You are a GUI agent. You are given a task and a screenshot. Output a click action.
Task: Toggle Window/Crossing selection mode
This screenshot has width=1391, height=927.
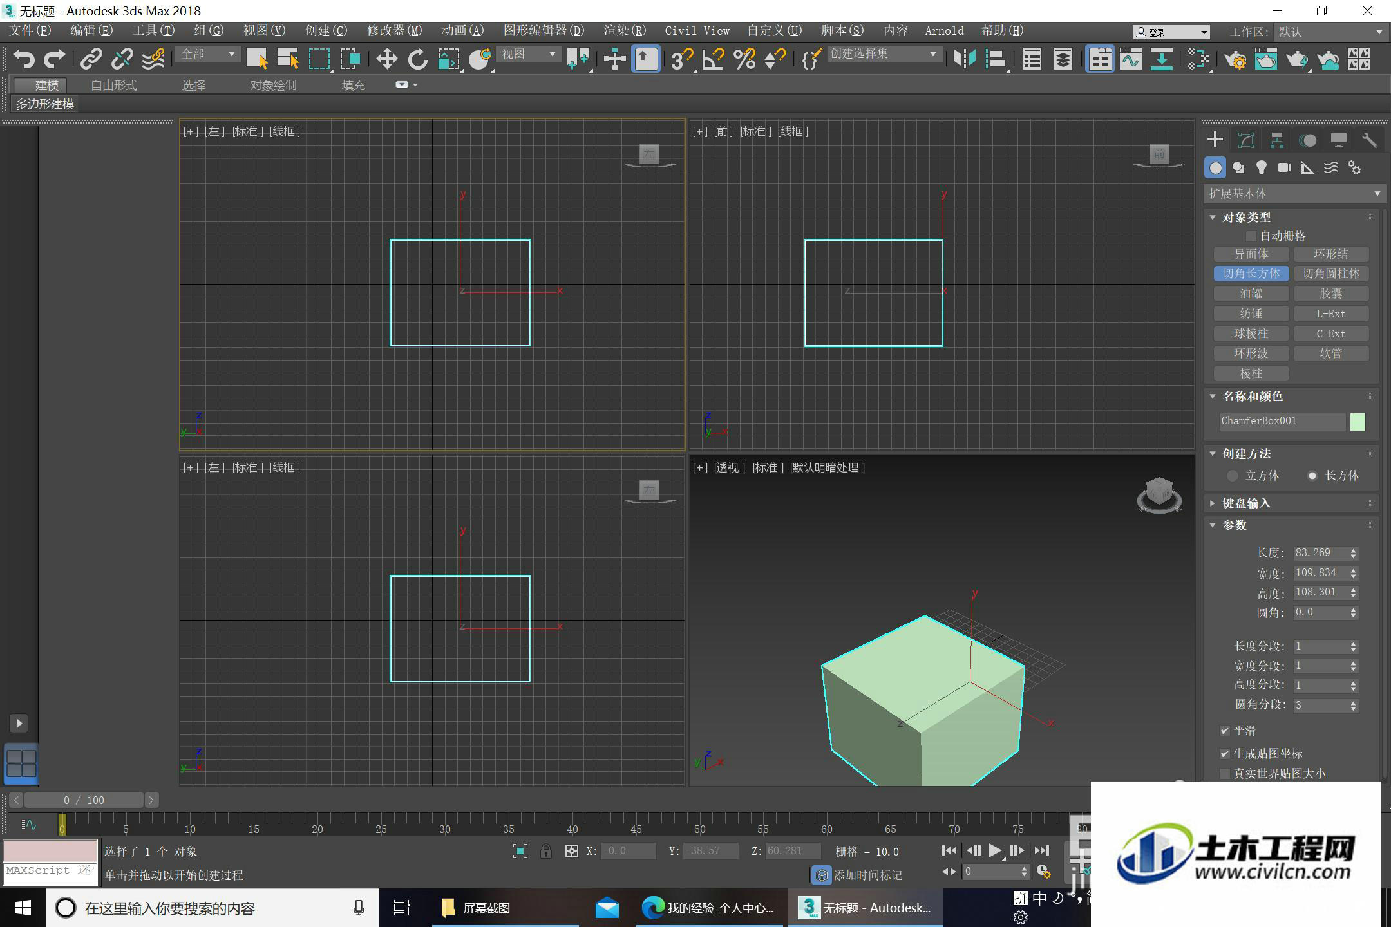[x=350, y=59]
